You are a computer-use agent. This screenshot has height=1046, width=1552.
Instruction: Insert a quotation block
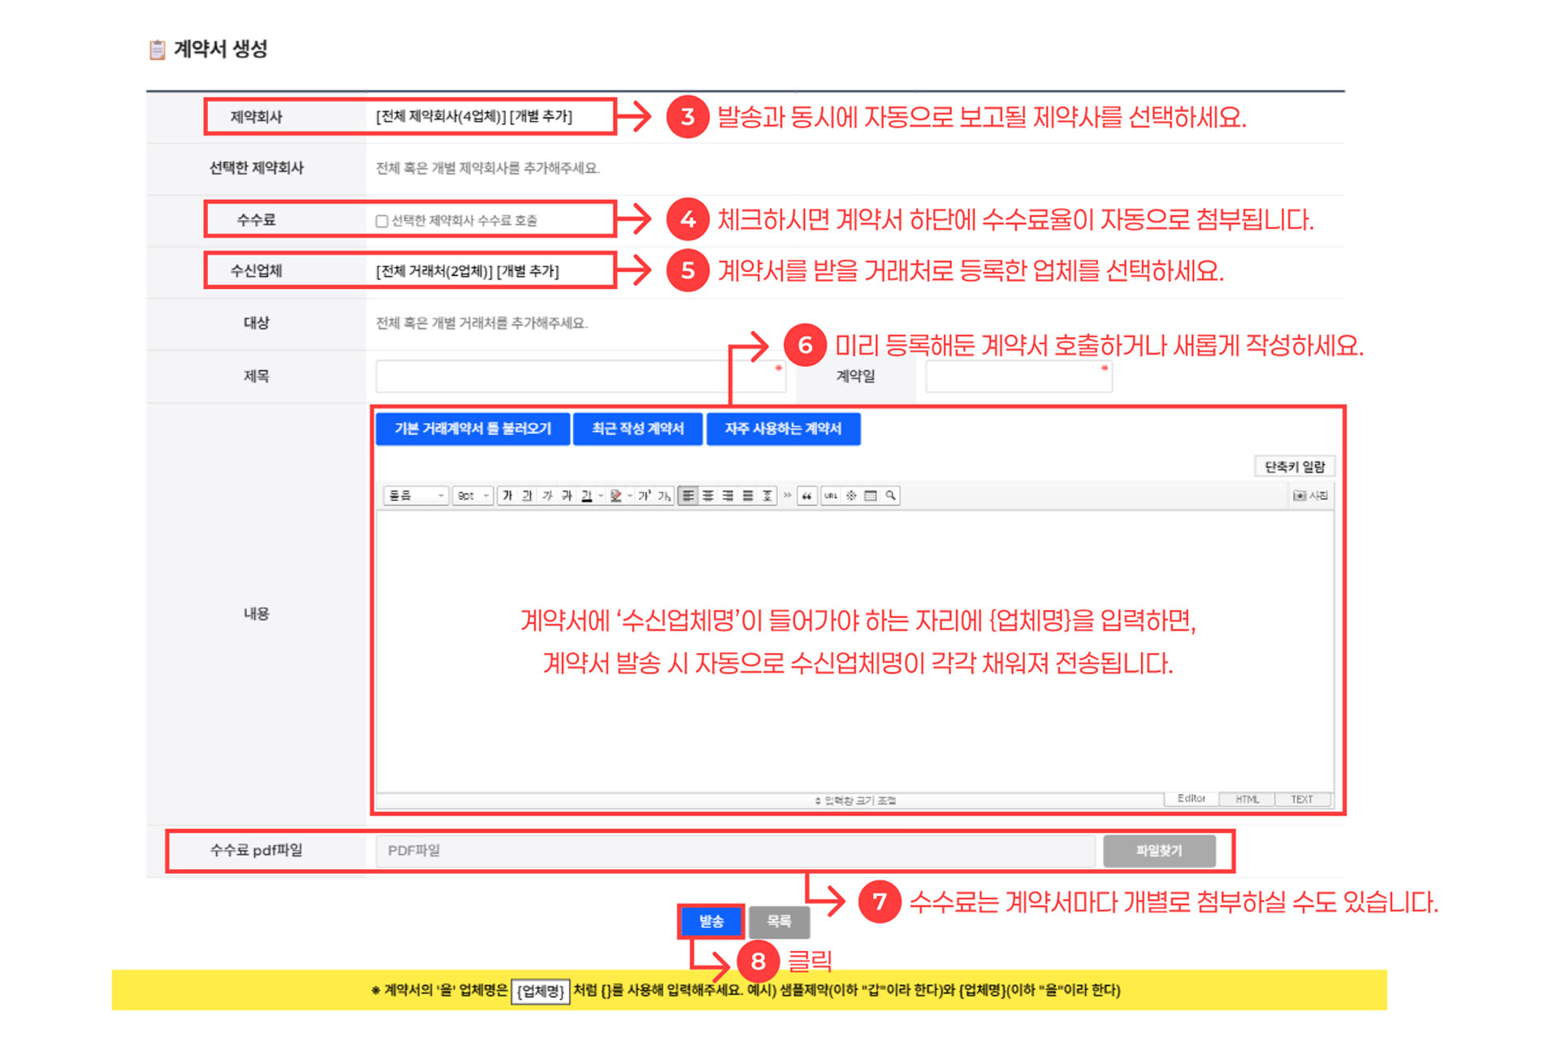807,495
